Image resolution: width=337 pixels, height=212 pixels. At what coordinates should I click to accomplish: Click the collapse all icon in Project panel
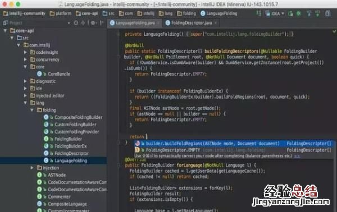(83, 23)
